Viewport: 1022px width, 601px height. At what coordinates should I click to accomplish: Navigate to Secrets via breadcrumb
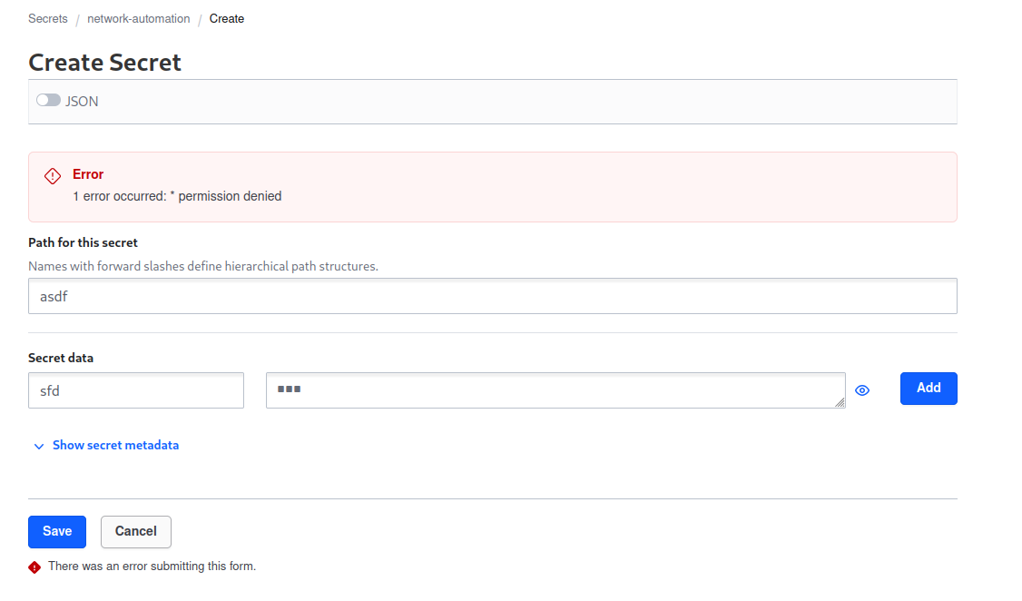[x=47, y=18]
